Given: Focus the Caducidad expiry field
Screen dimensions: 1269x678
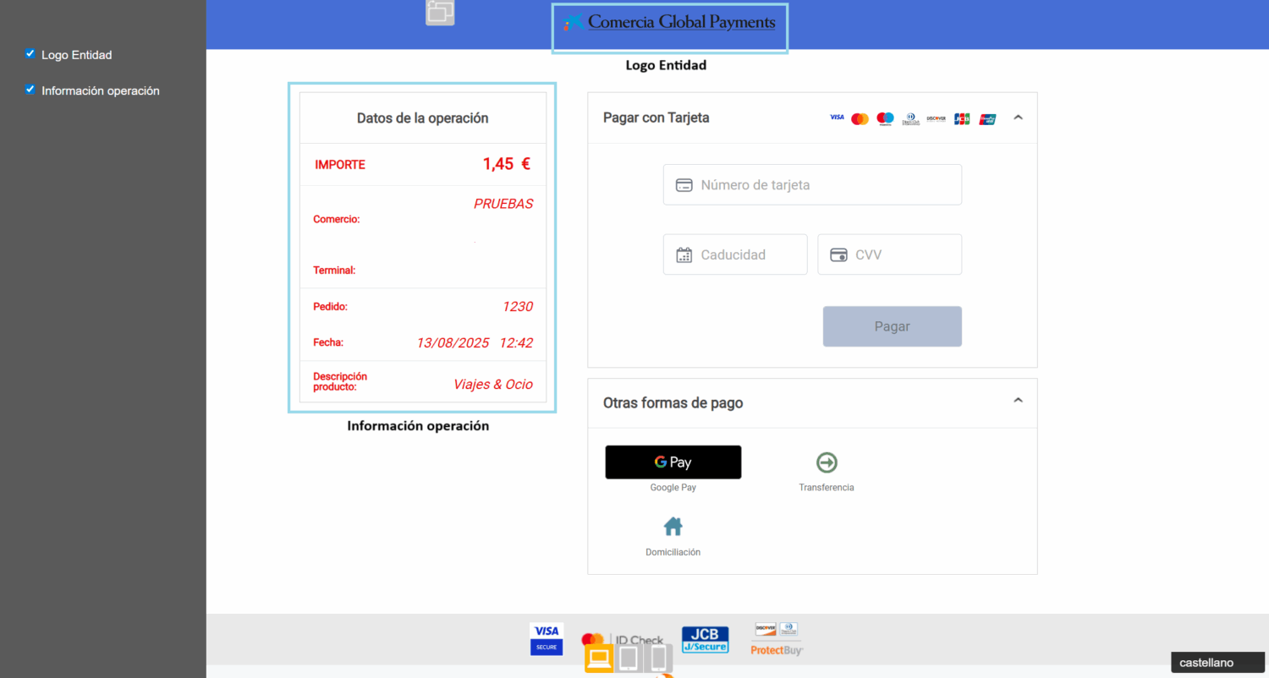Looking at the screenshot, I should coord(735,254).
